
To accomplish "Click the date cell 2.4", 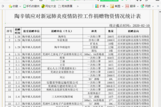I will pyautogui.click(x=17, y=86).
